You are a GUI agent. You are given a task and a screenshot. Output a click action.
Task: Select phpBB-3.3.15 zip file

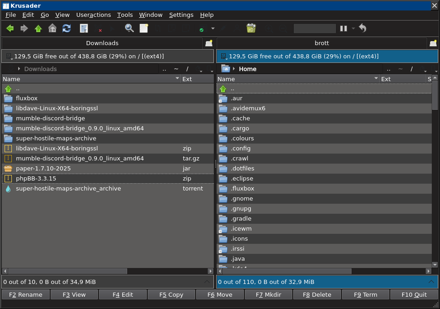108,179
